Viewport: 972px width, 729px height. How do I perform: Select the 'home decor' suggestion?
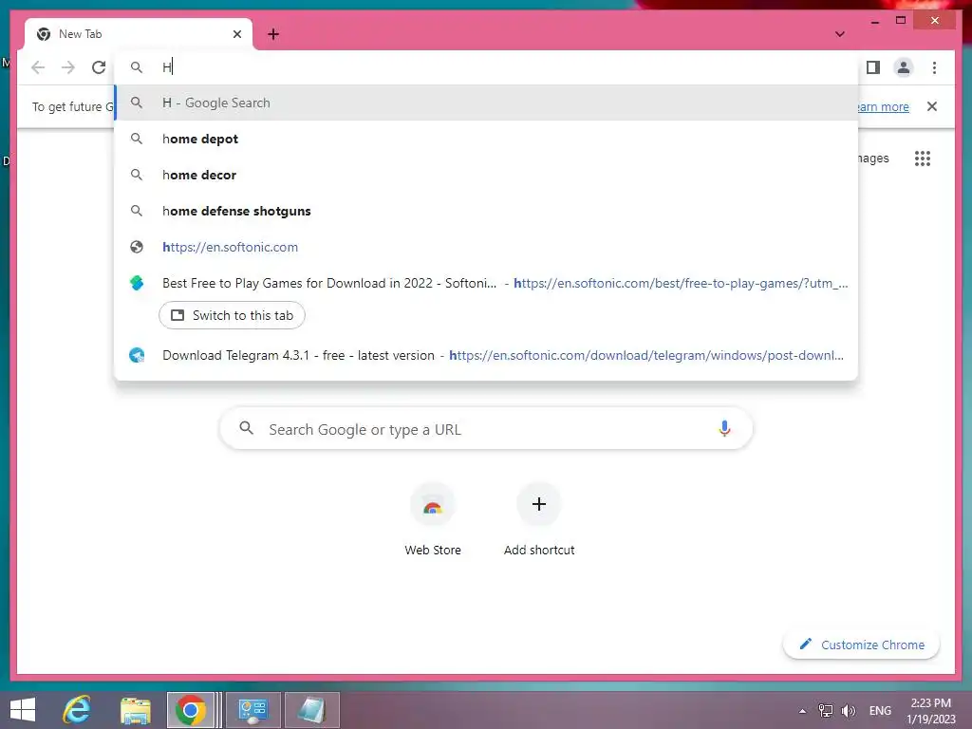(x=487, y=175)
